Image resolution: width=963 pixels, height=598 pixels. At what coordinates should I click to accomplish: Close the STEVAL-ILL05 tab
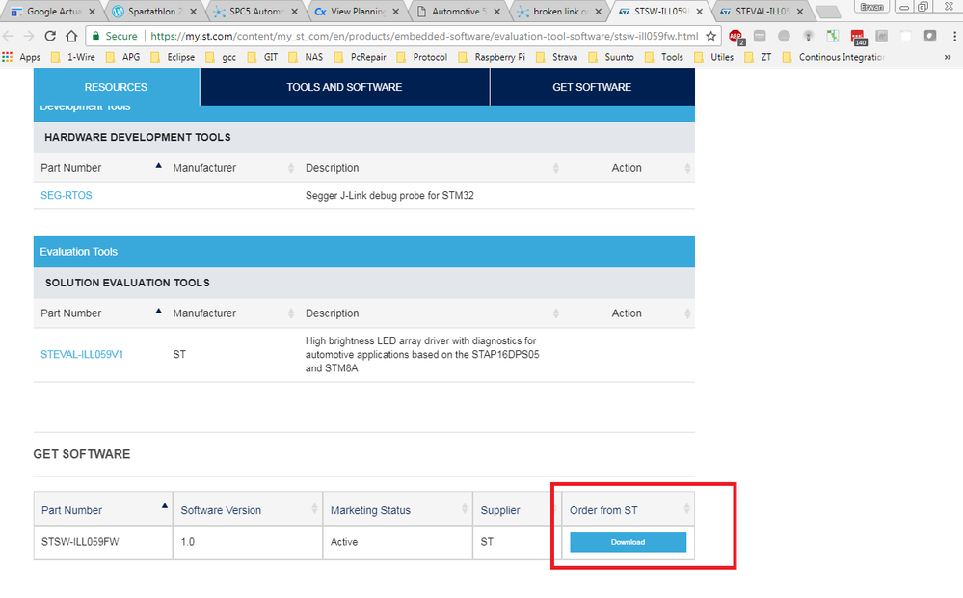800,11
